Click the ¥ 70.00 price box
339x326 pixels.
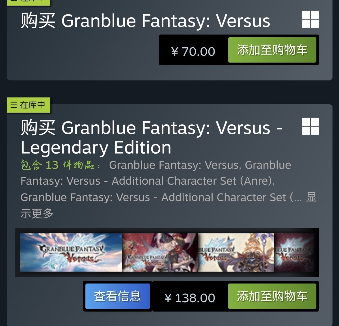click(193, 52)
